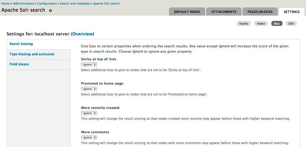Open Administration breadcrumb link
Image resolution: width=306 pixels, height=147 pixels.
[x=23, y=3]
